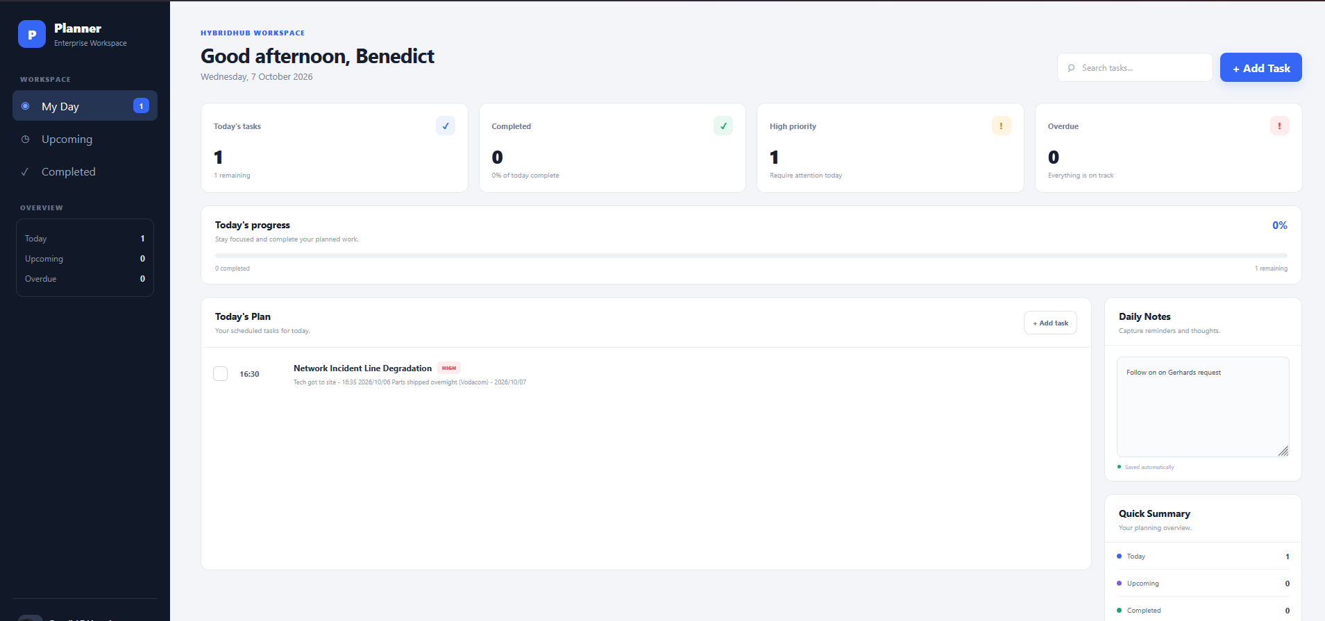1325x621 pixels.
Task: Click into the Daily Notes text area
Action: pyautogui.click(x=1203, y=407)
